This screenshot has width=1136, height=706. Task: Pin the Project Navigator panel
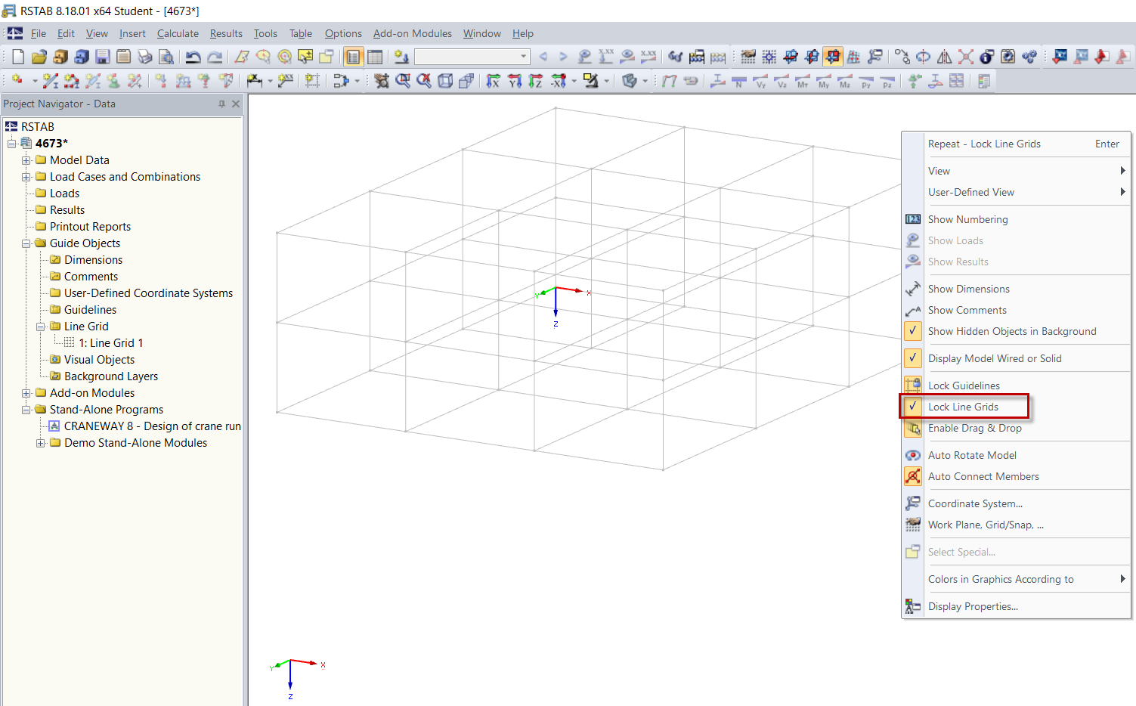221,104
